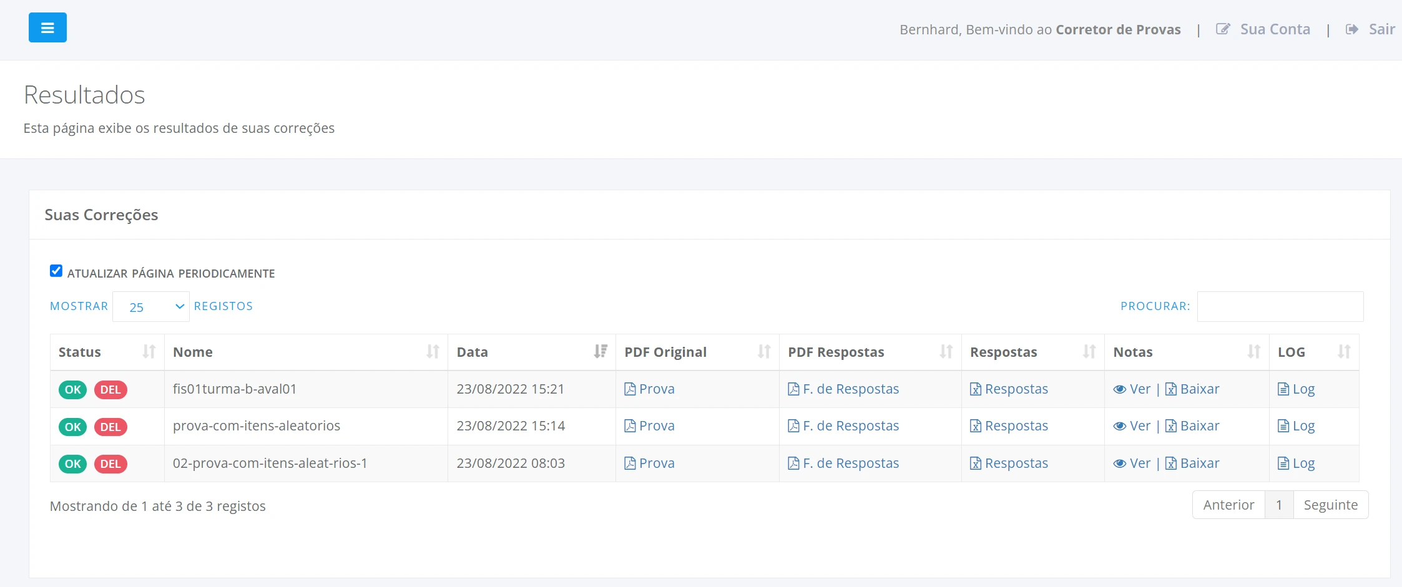View grades (Ver) for 02-prova-com-itens-aleat-rios-1
The width and height of the screenshot is (1402, 587).
point(1132,463)
